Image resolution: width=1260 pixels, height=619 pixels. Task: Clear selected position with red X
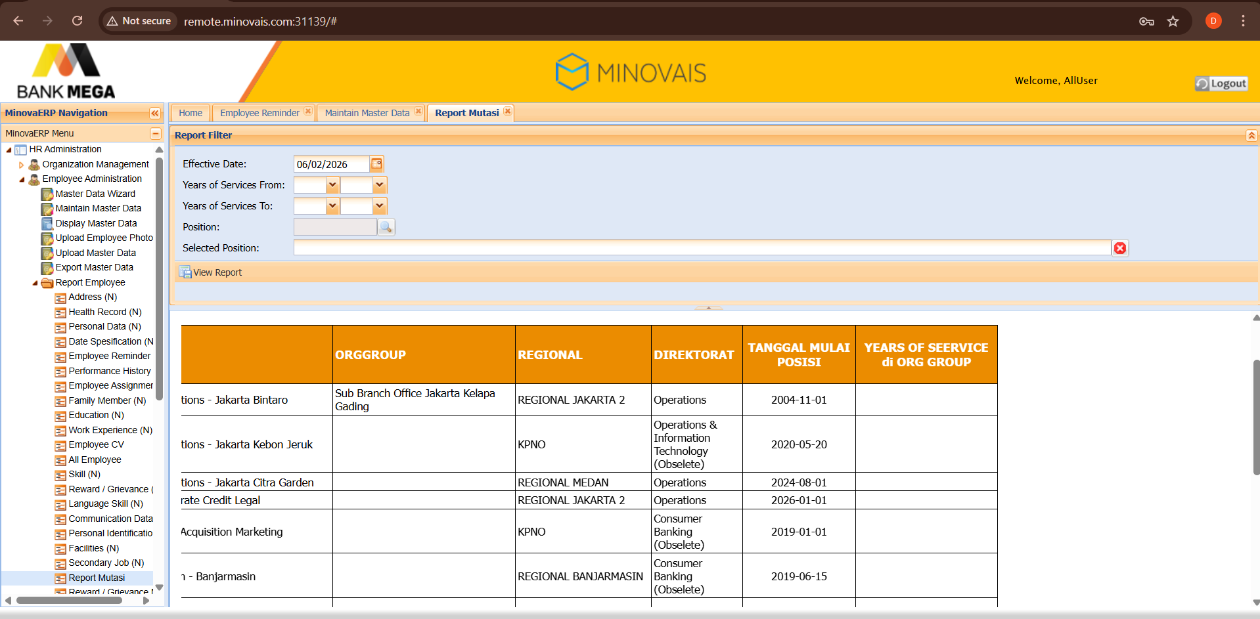click(1120, 248)
